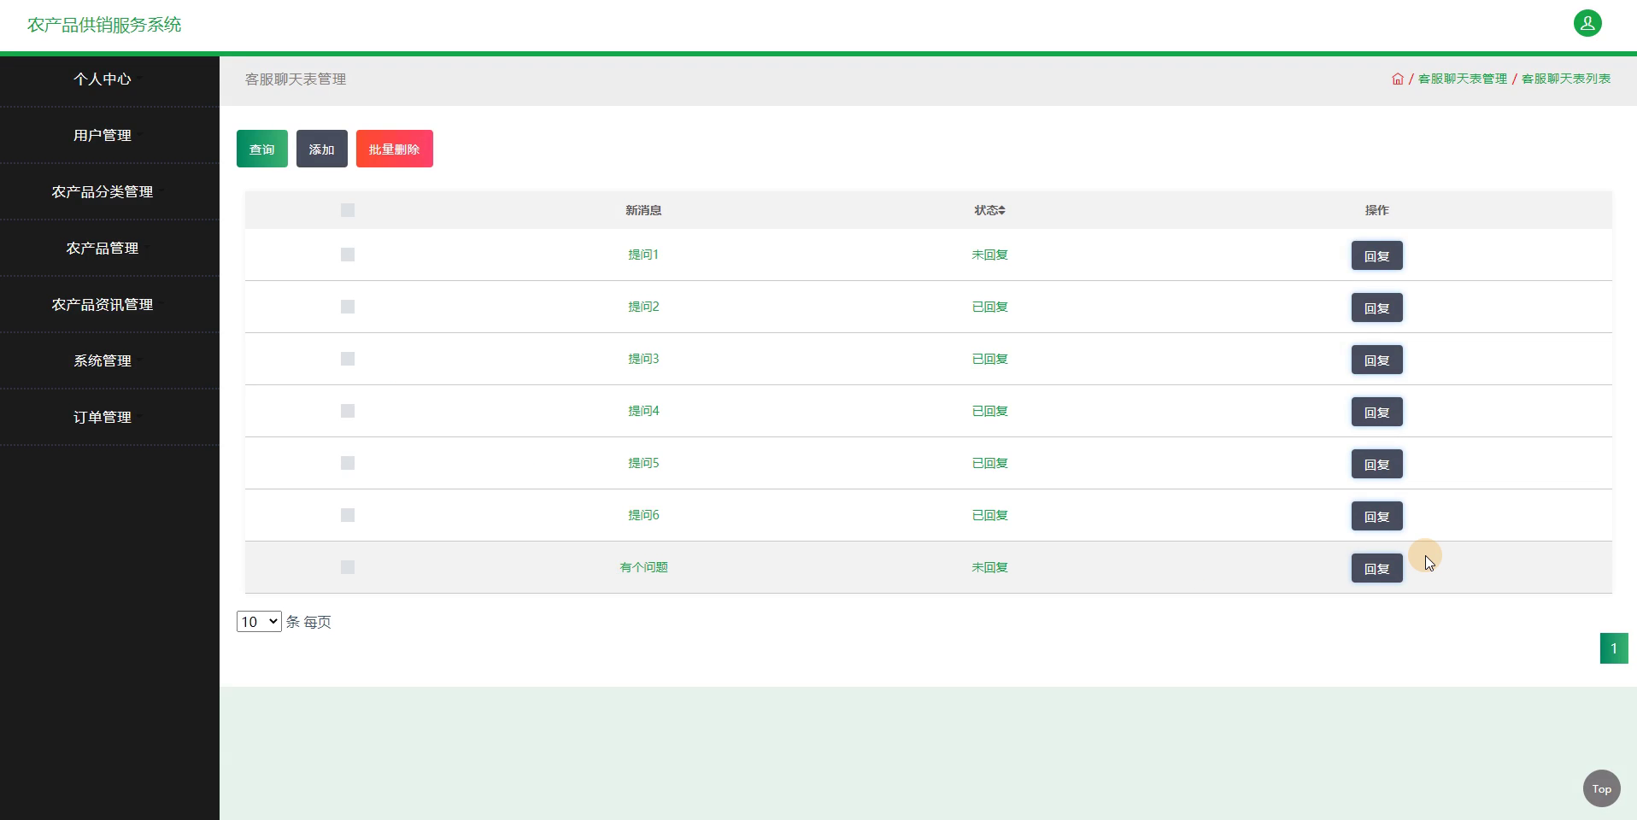Click the 新消息 column header
1637x820 pixels.
(x=643, y=210)
